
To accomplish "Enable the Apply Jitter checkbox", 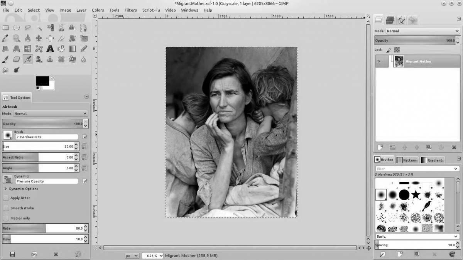I will coord(6,198).
